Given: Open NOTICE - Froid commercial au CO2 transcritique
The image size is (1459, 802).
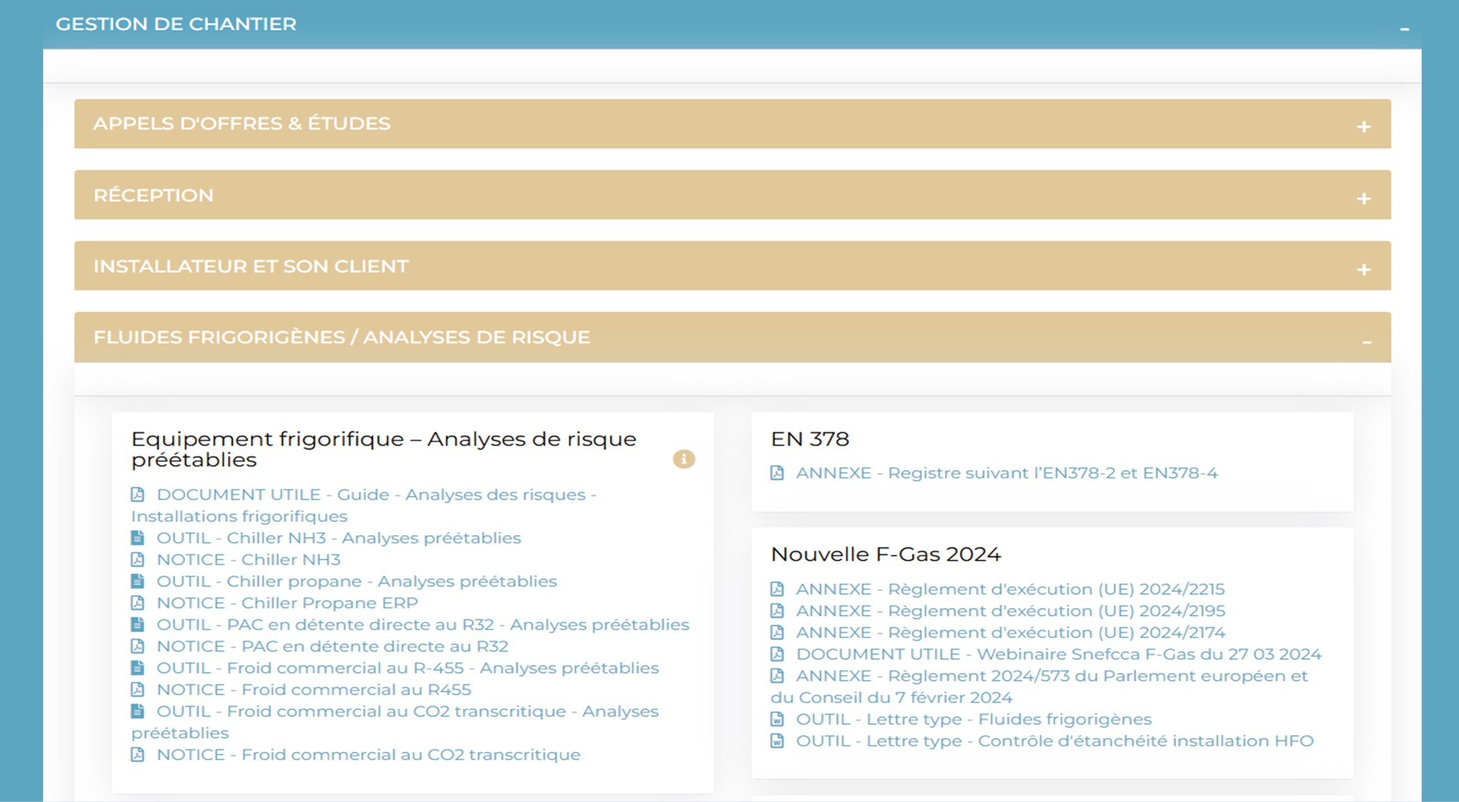Looking at the screenshot, I should pos(369,754).
